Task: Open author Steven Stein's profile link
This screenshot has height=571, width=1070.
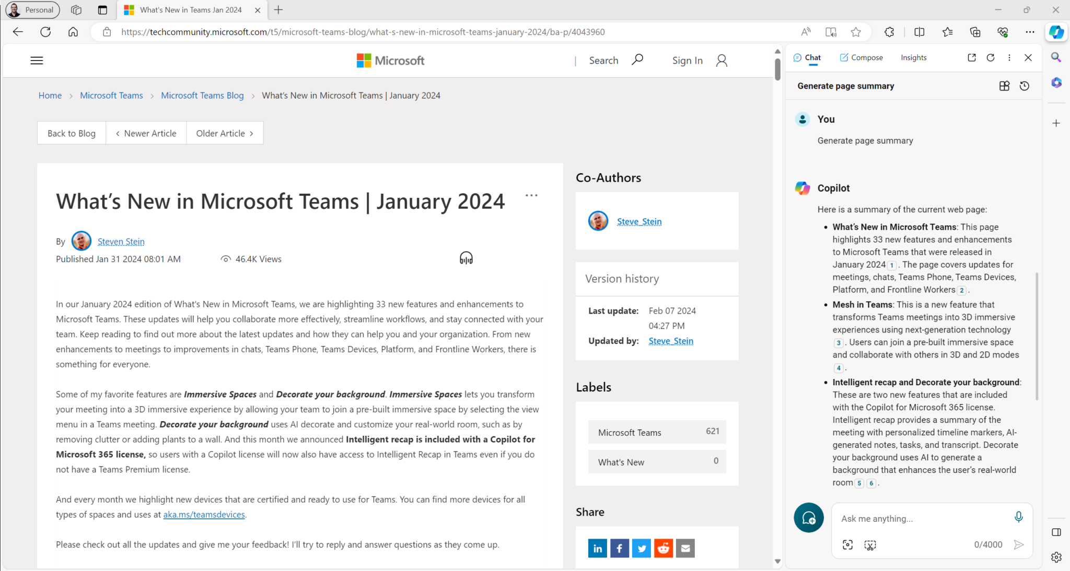Action: click(x=121, y=241)
